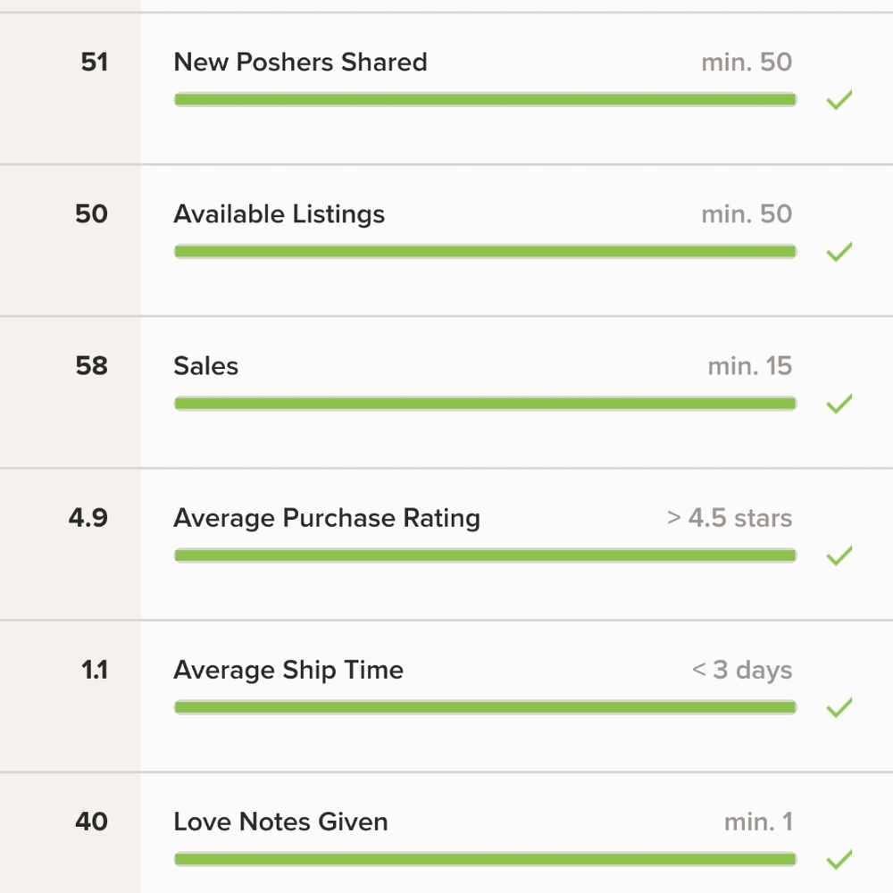This screenshot has height=893, width=893.
Task: Select the New Poshers Shared heading
Action: point(300,63)
